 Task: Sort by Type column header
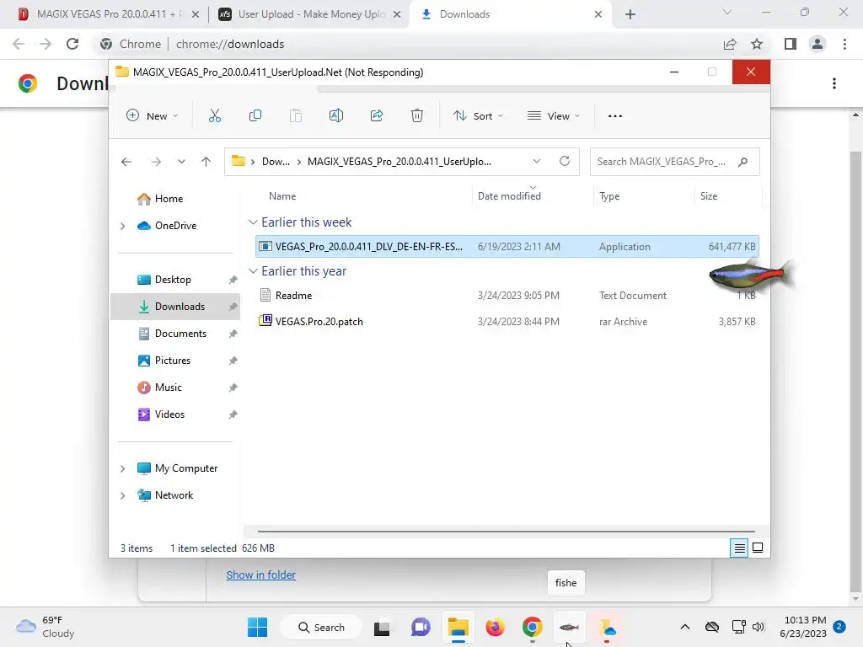(x=609, y=195)
